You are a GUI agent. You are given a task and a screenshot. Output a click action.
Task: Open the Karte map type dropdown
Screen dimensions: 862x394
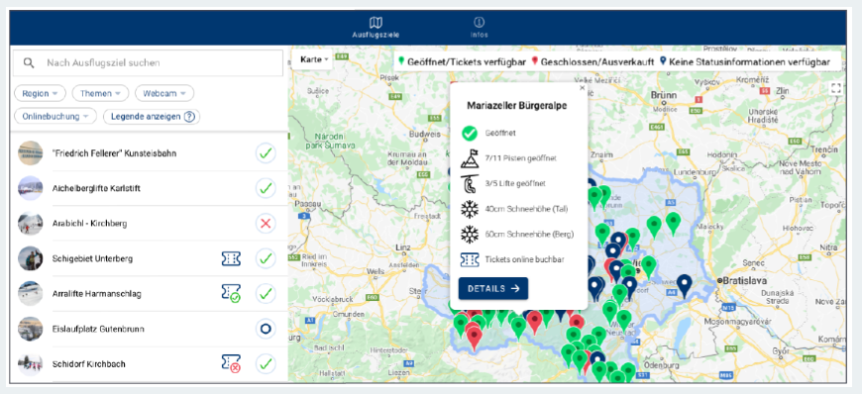click(x=312, y=59)
